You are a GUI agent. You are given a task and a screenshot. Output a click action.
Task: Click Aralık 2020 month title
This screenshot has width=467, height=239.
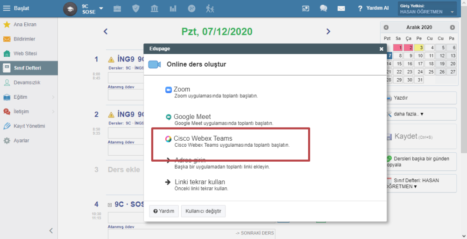point(419,27)
